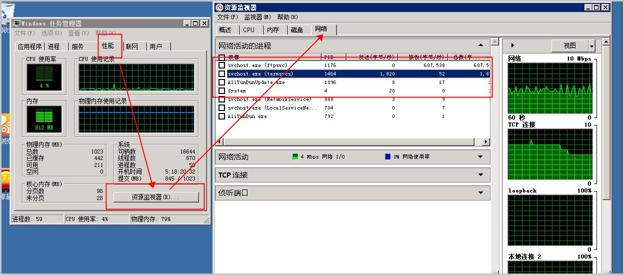Click the loopback usage graph

[x=550, y=220]
